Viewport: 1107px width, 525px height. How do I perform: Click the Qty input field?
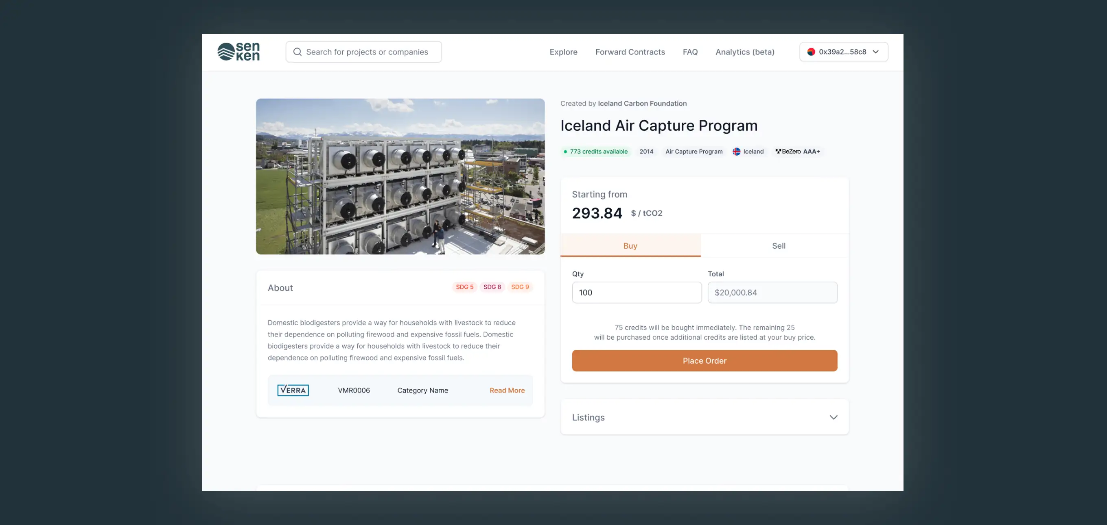click(x=637, y=292)
